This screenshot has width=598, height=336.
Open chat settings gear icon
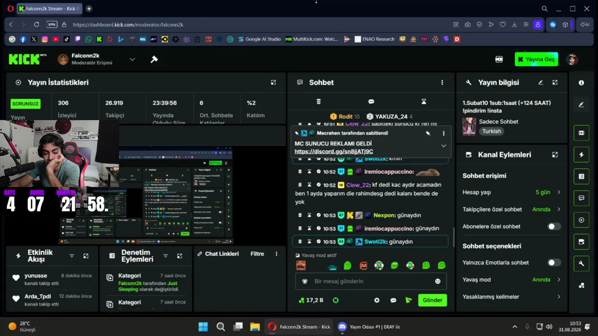coord(377,300)
